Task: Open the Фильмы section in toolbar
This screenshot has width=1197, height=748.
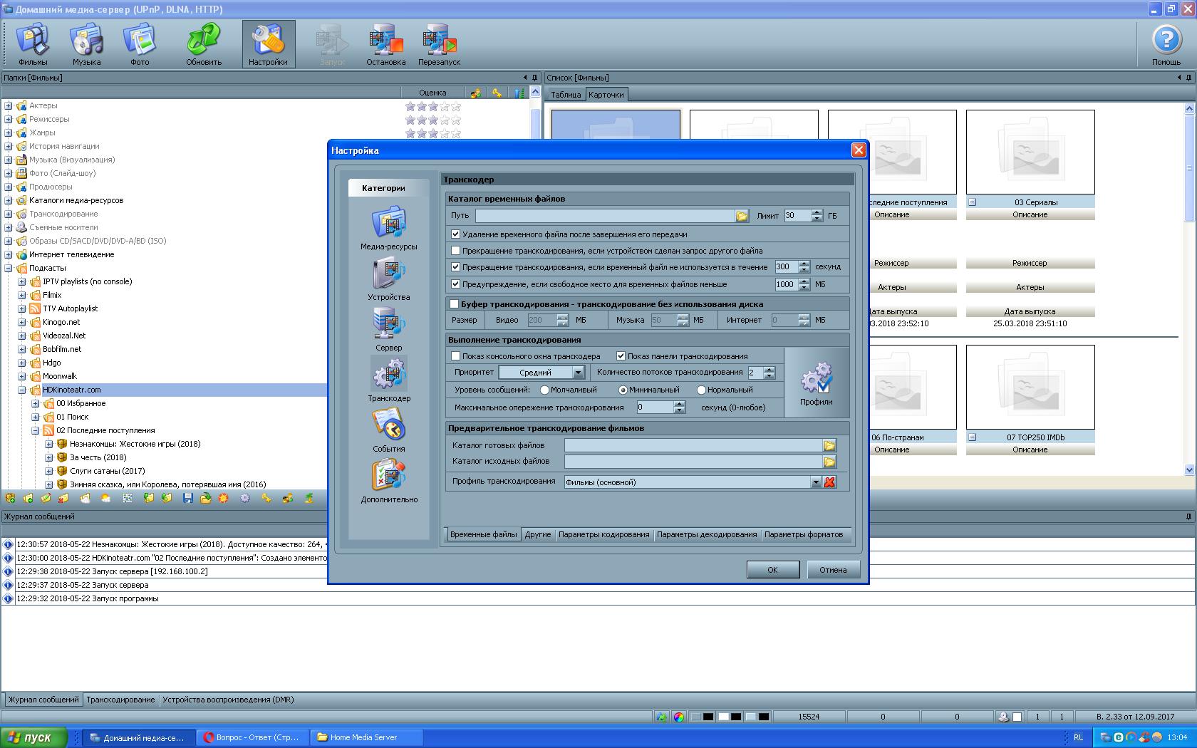Action: pyautogui.click(x=33, y=44)
